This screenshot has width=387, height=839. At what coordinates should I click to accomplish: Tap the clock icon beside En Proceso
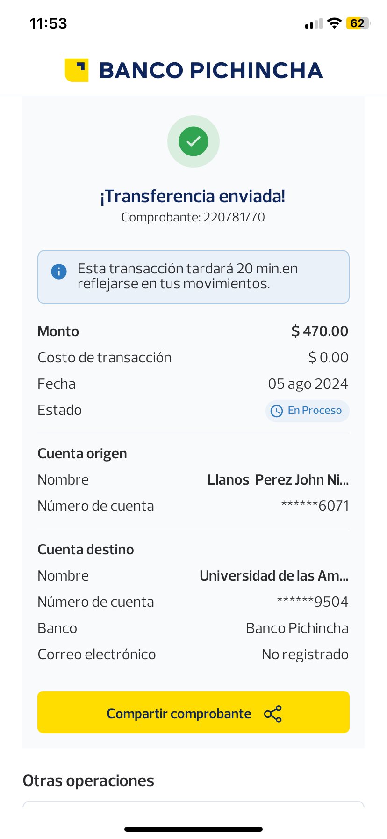pos(277,411)
